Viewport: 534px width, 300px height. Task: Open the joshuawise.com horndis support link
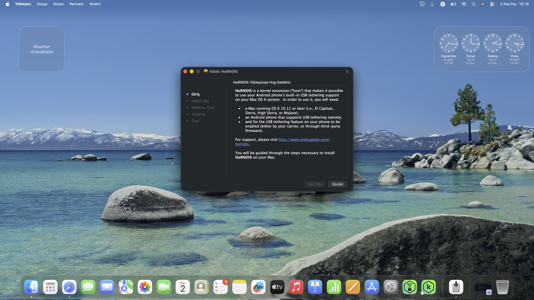coord(304,139)
